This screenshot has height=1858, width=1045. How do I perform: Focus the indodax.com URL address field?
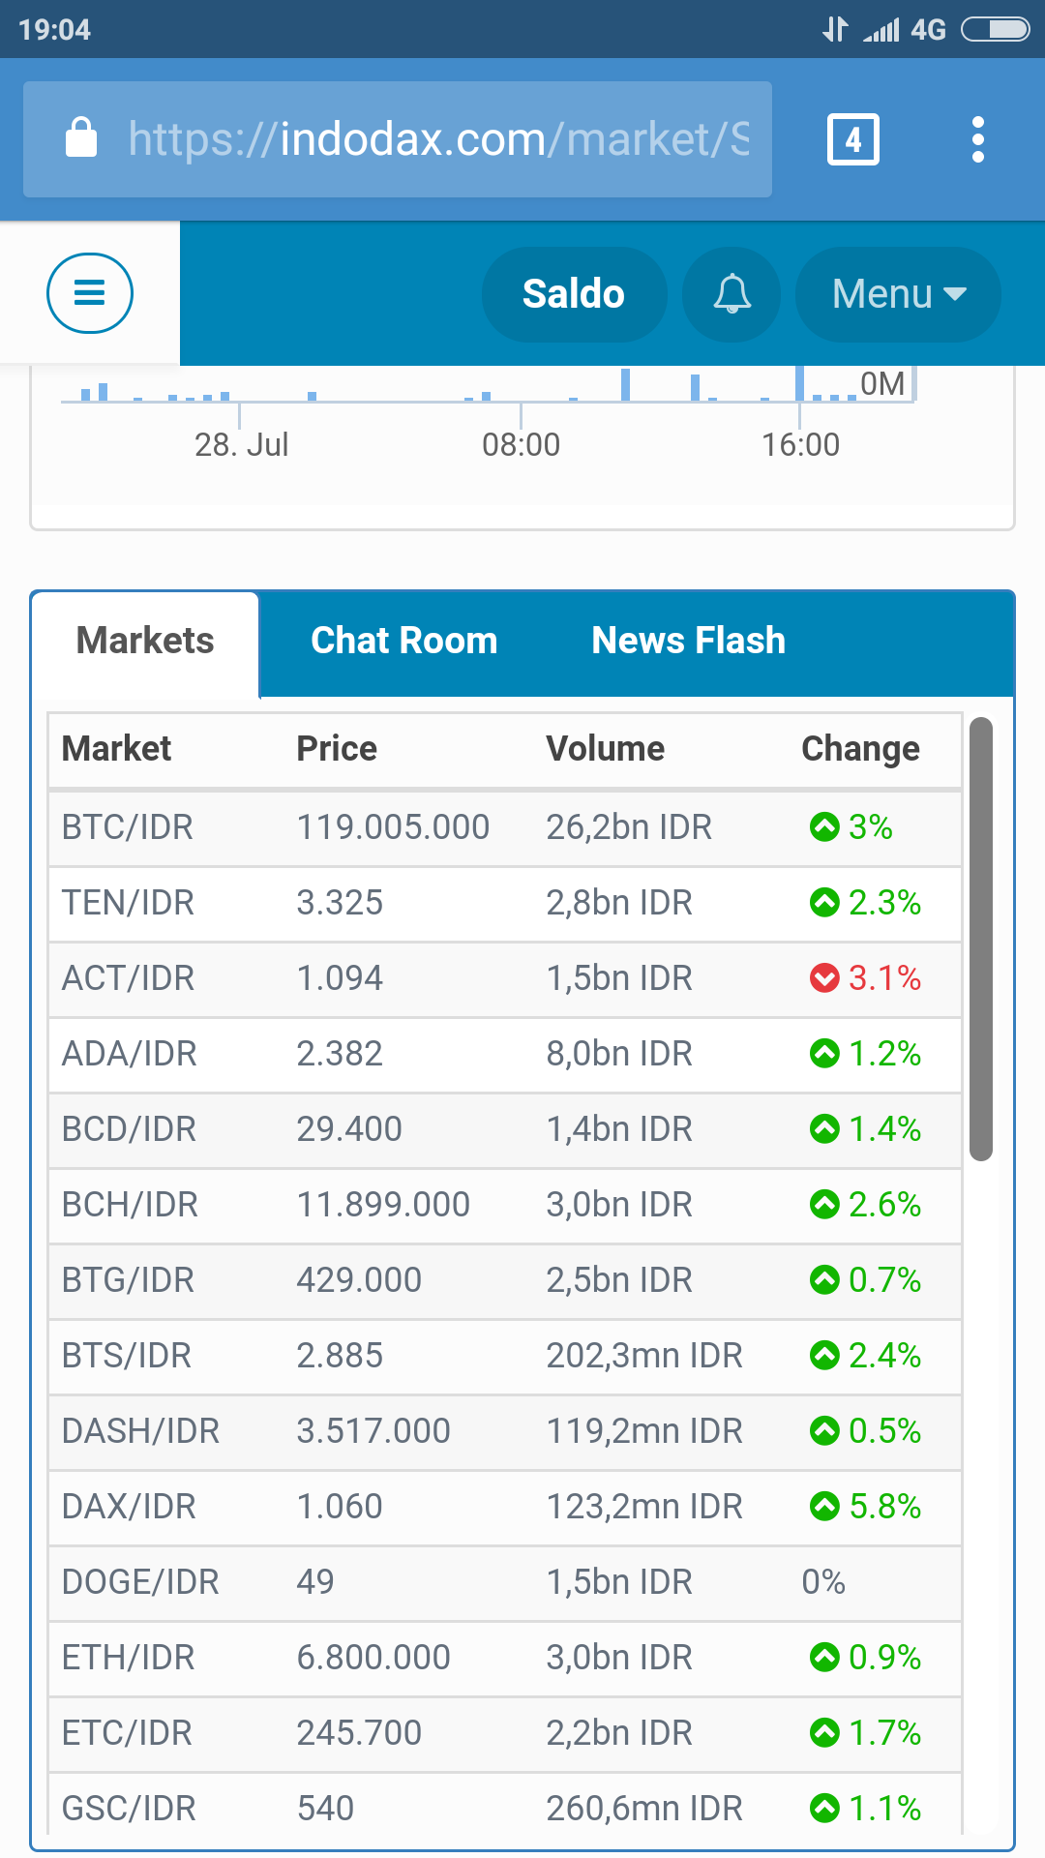coord(437,139)
